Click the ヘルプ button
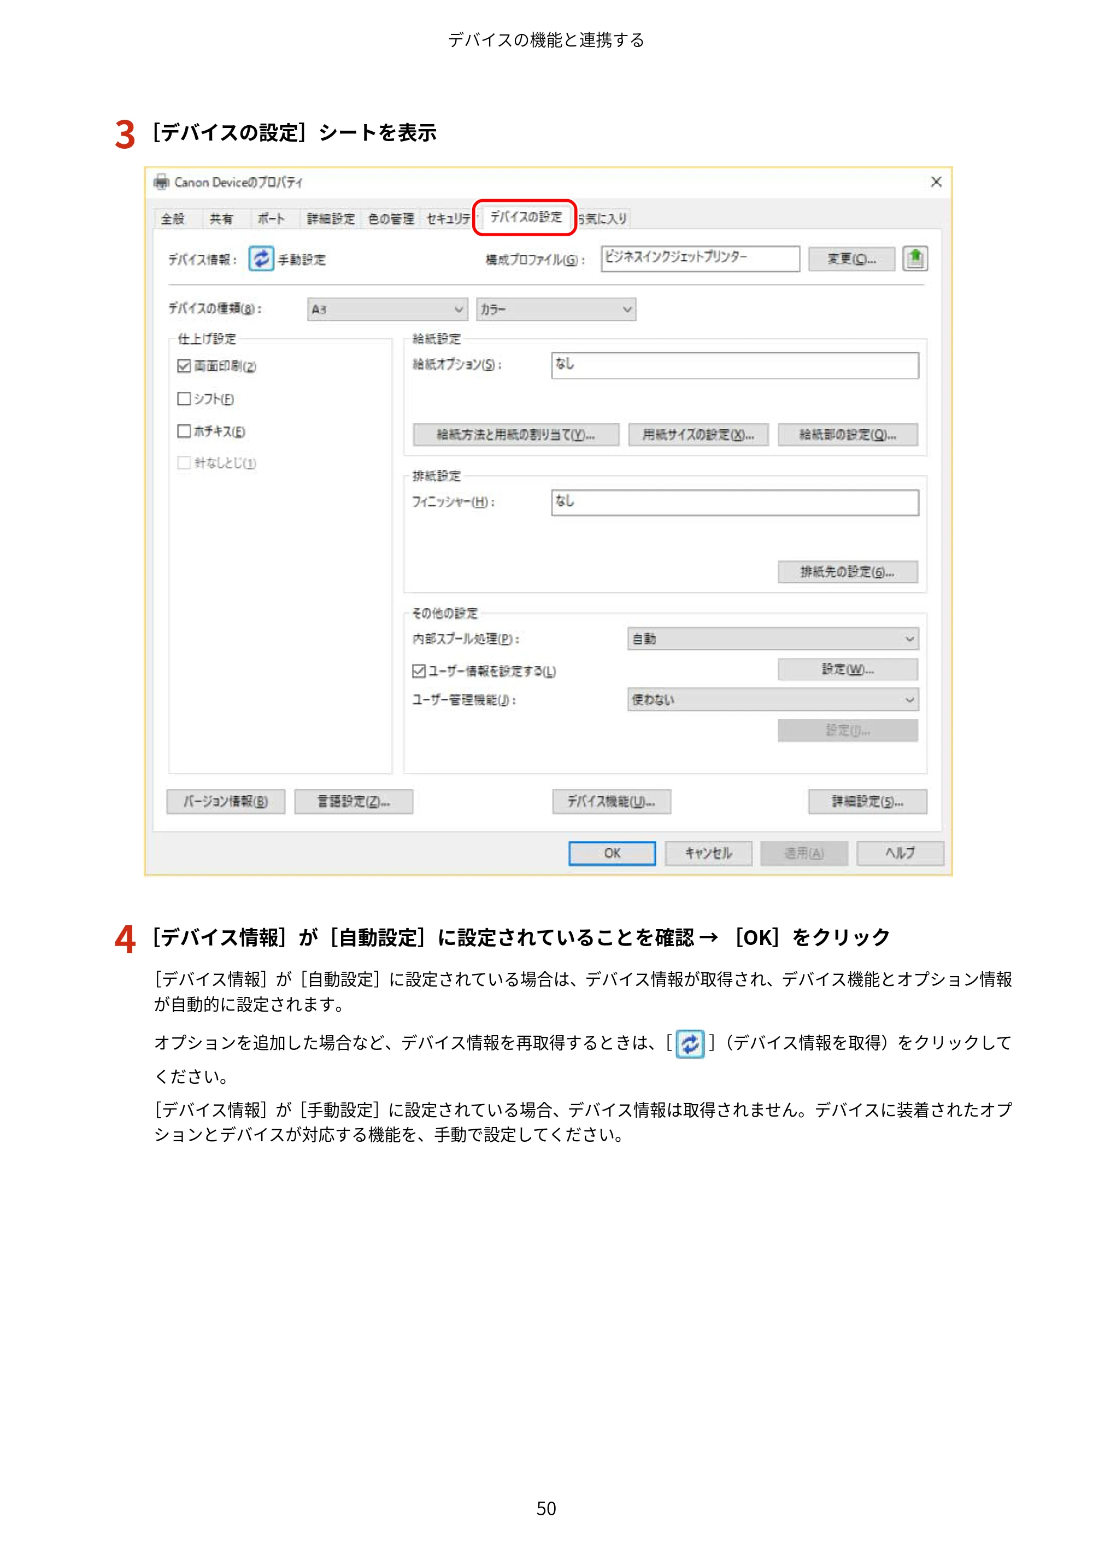 [x=901, y=853]
